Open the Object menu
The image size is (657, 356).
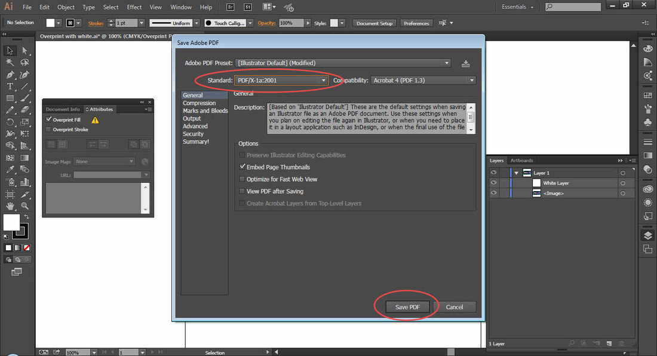(66, 7)
